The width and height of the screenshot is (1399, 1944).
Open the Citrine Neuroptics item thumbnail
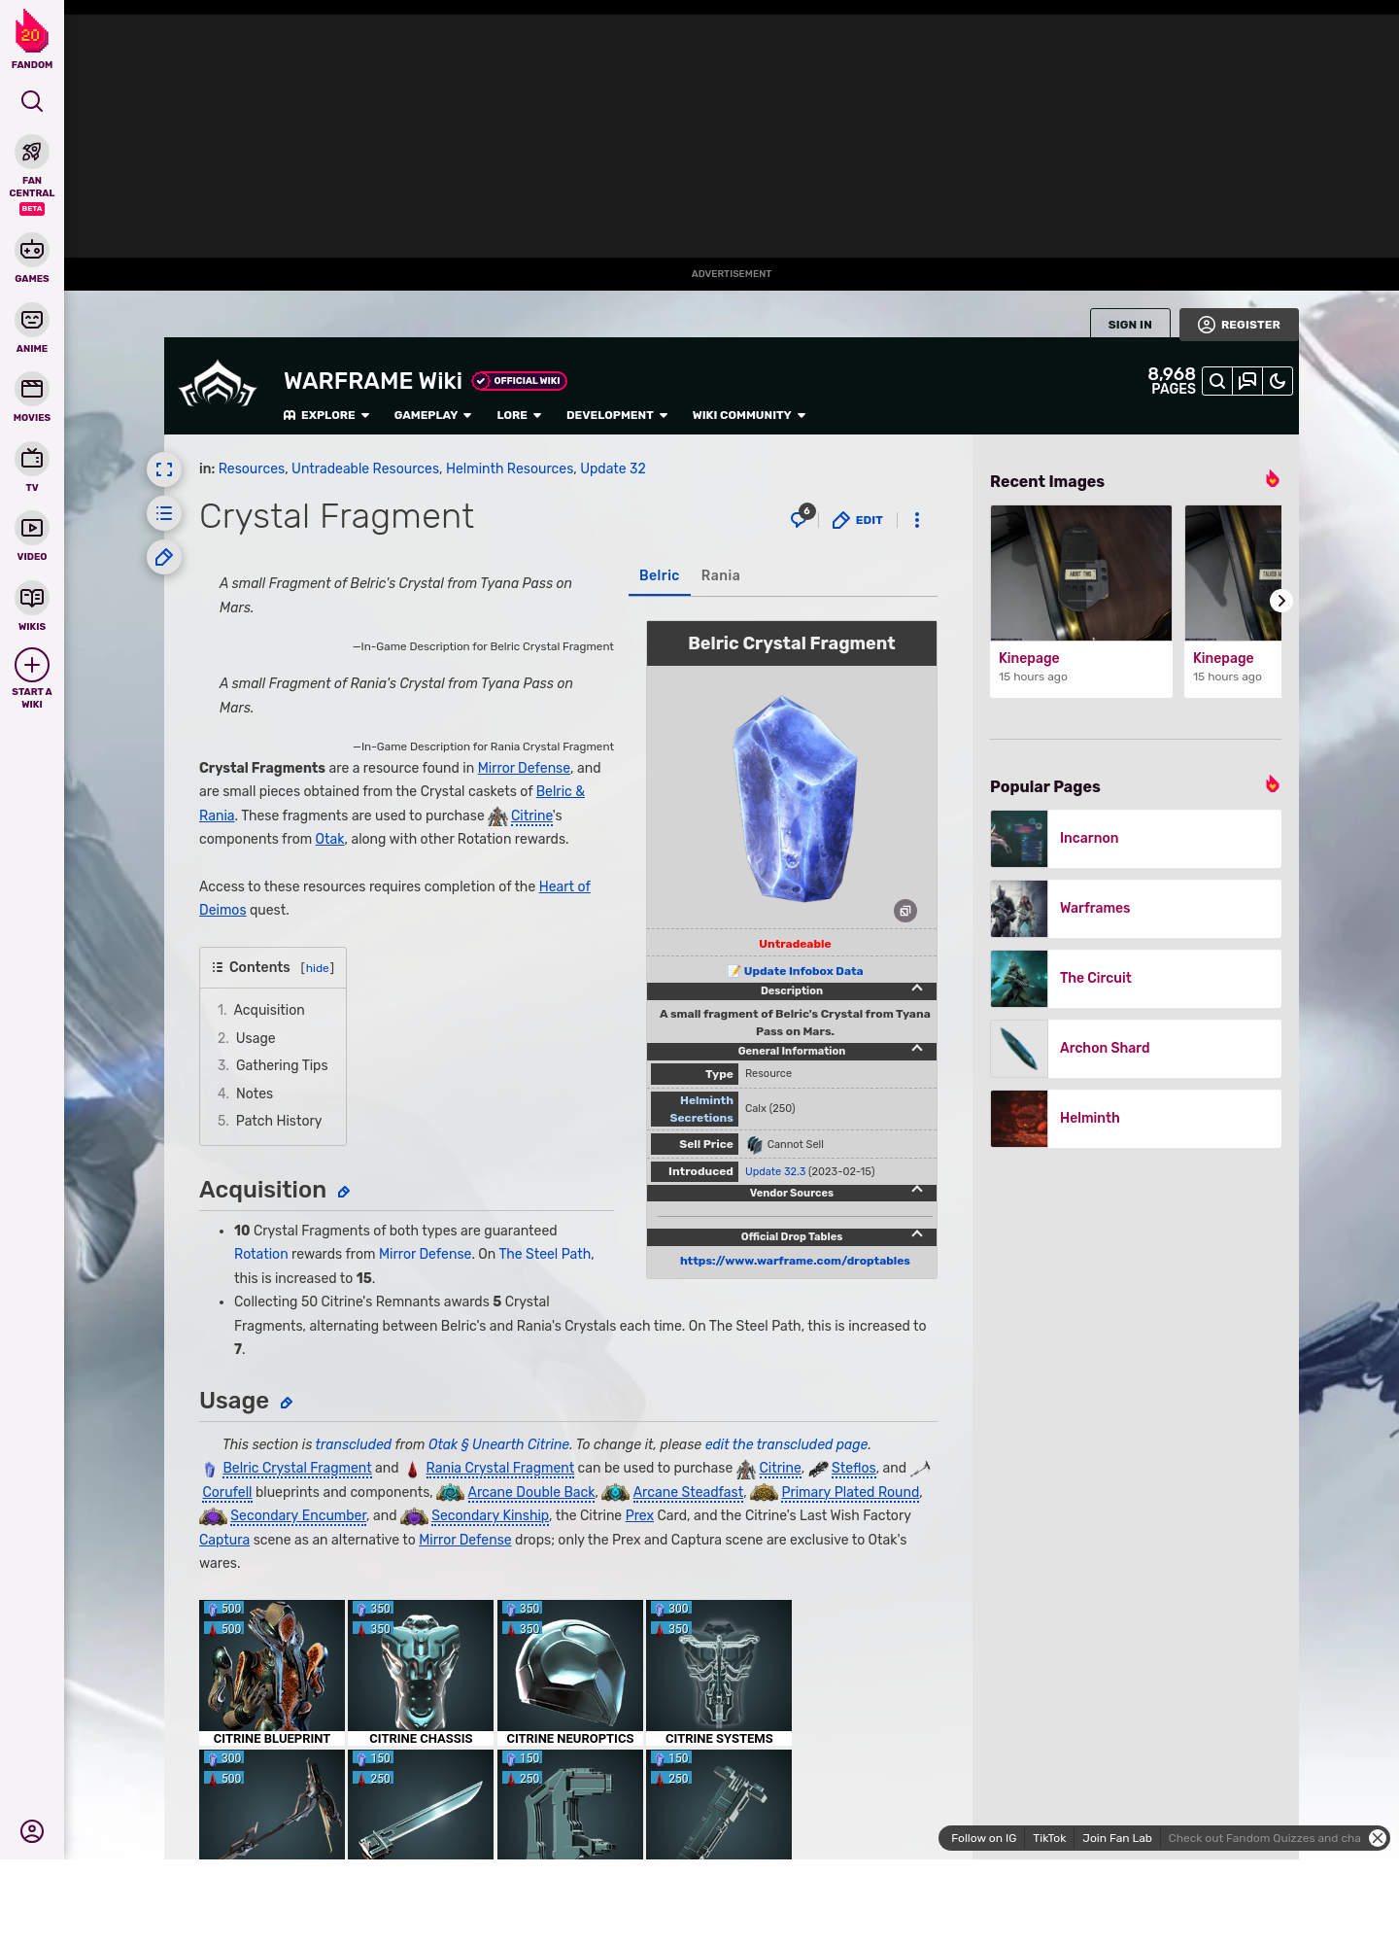point(570,1673)
